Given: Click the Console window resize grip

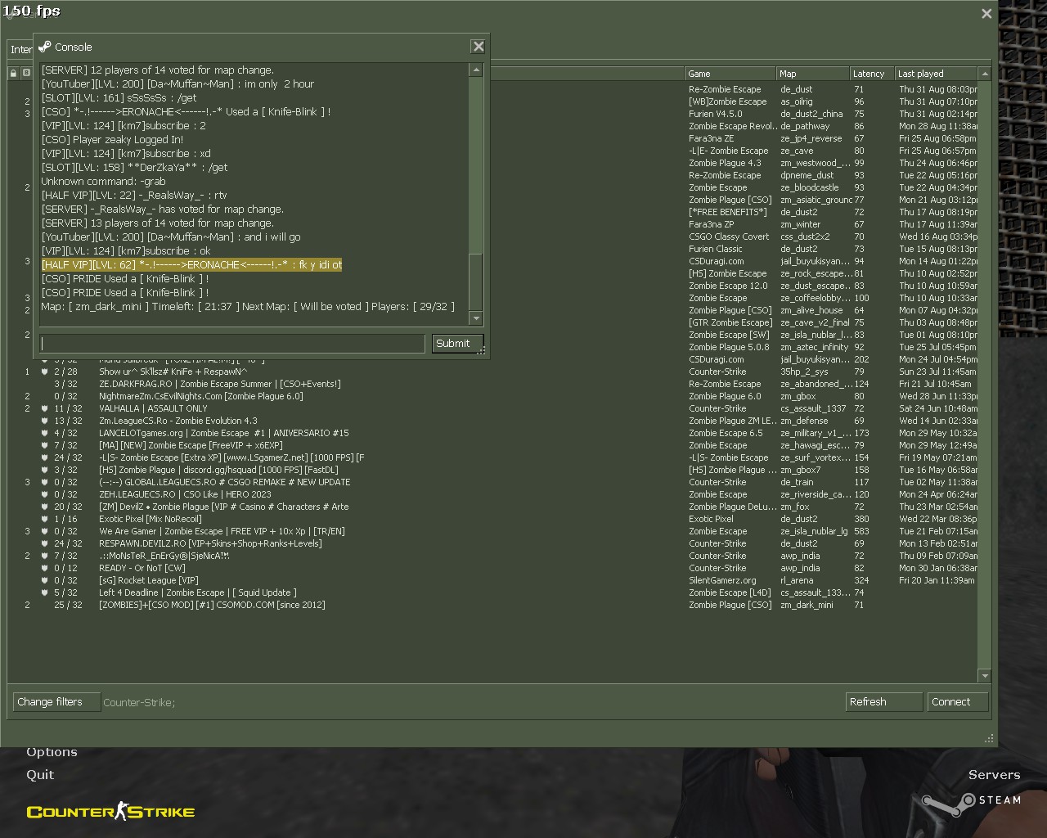Looking at the screenshot, I should 482,351.
